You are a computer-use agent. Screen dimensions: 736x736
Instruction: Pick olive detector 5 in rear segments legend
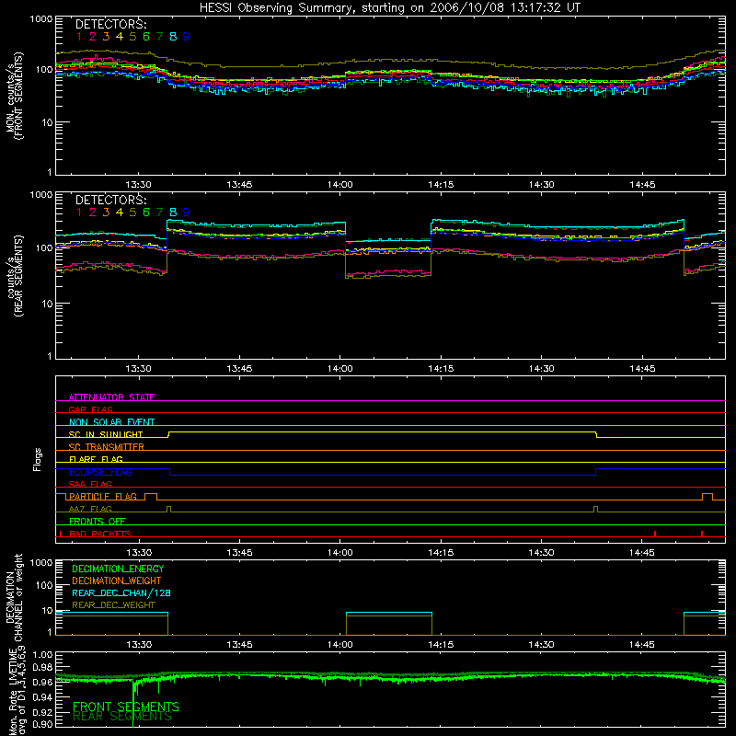point(132,213)
